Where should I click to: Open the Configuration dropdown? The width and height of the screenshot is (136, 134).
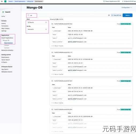[x=126, y=8]
